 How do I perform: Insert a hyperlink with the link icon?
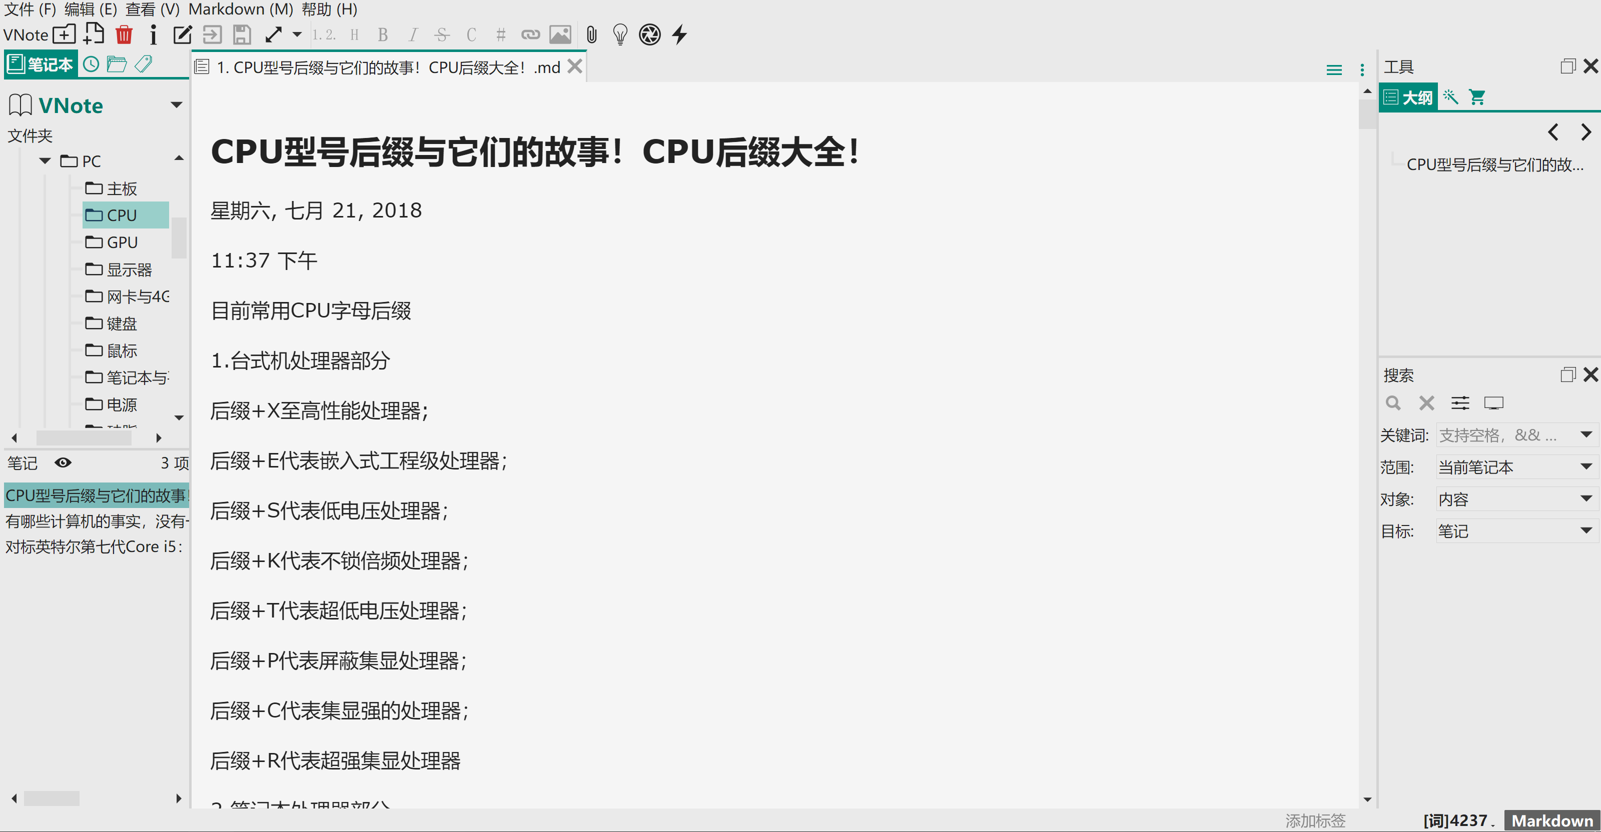tap(530, 35)
